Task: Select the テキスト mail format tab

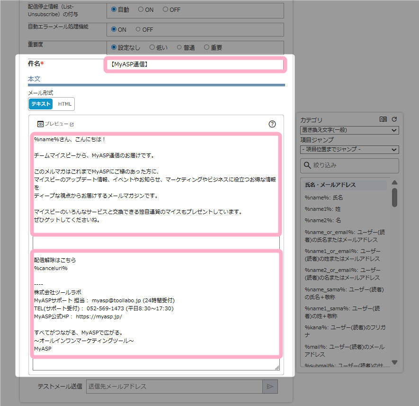Action: pos(41,104)
